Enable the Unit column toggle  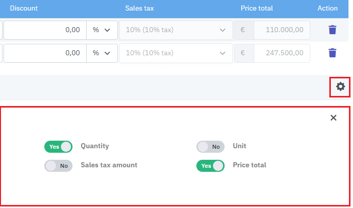(210, 147)
